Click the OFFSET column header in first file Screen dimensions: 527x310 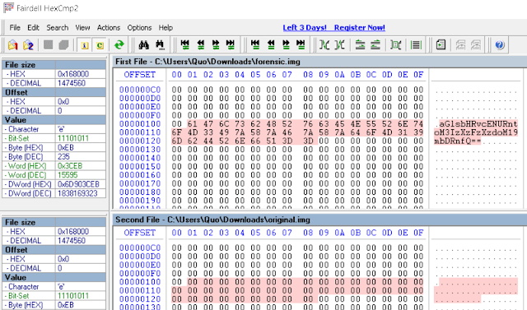(140, 75)
